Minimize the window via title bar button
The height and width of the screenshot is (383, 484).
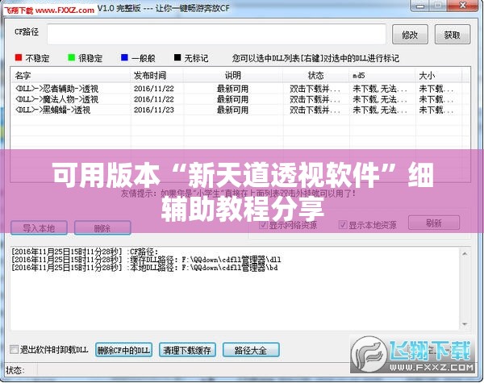[419, 6]
